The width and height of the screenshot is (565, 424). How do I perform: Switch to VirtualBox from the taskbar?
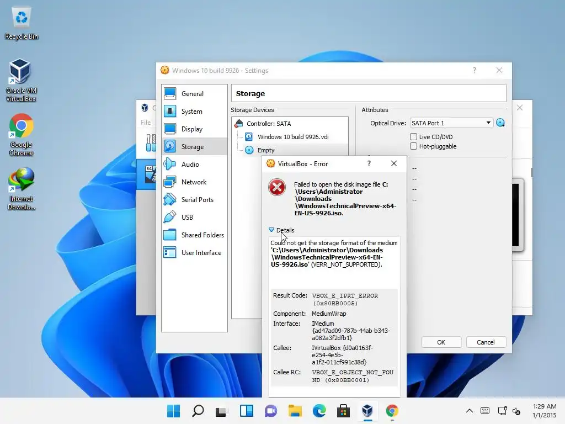click(x=367, y=411)
